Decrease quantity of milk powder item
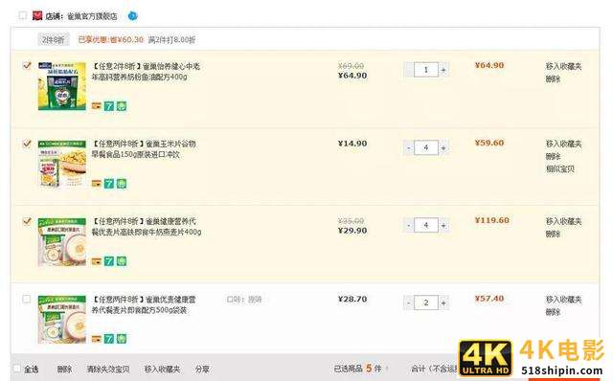 [409, 70]
